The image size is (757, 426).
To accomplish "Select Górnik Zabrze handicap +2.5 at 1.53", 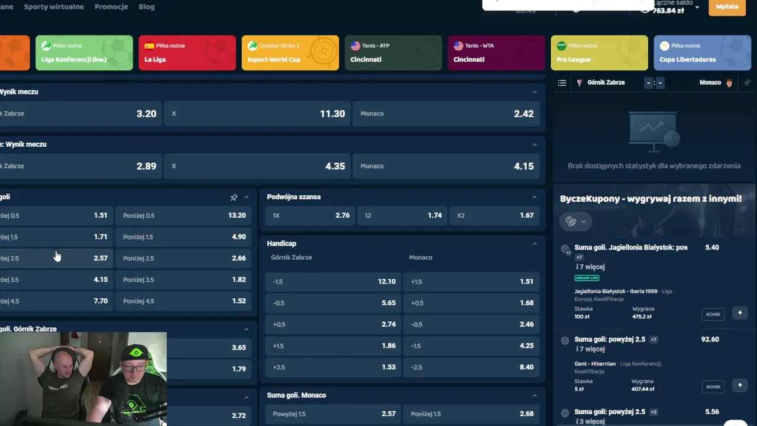I will click(x=333, y=367).
